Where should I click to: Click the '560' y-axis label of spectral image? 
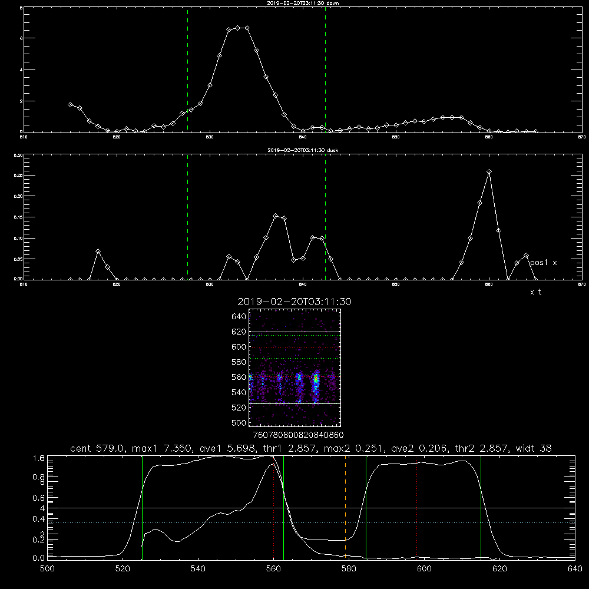239,377
